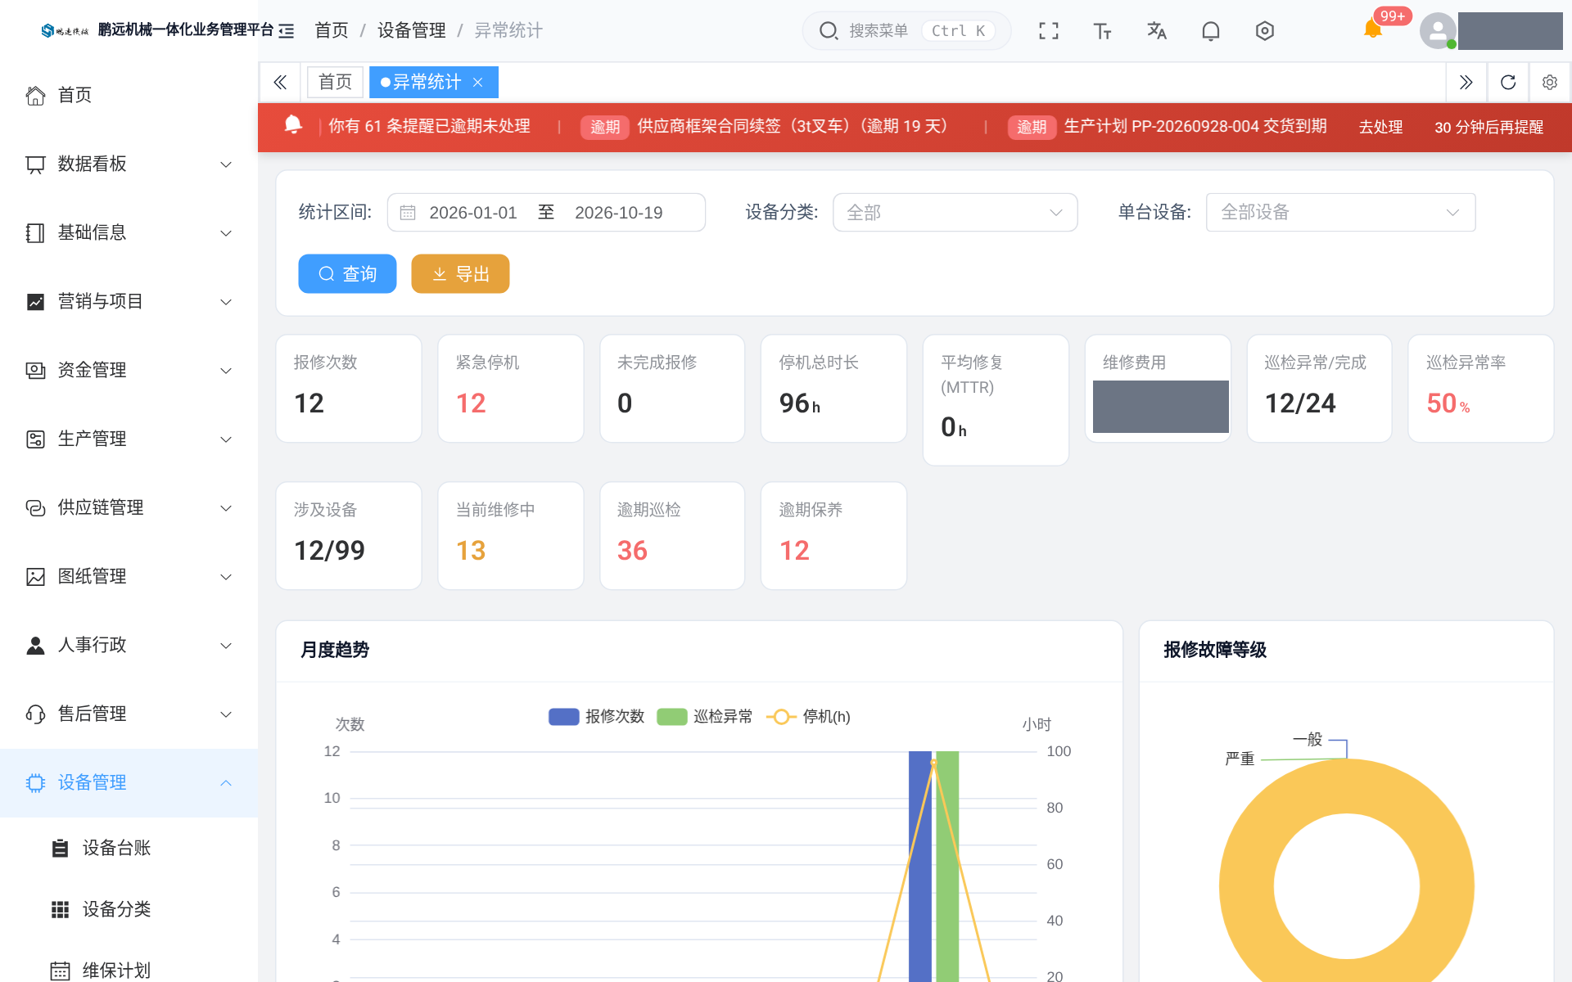Open the language translation icon
Image resolution: width=1572 pixels, height=982 pixels.
(1156, 31)
